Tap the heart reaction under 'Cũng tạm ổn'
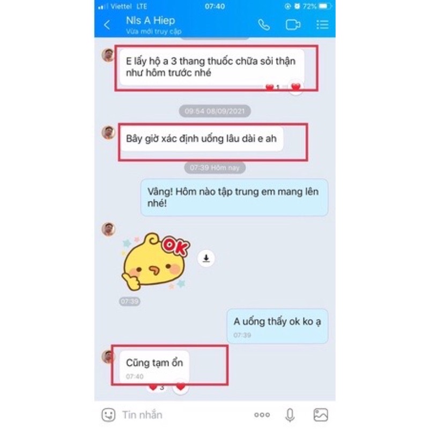 [x=181, y=387]
